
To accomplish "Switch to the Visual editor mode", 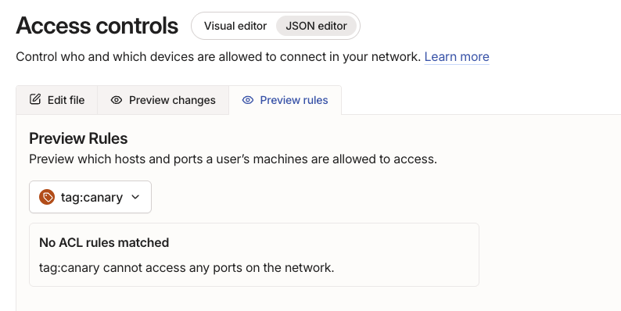I will coord(235,26).
